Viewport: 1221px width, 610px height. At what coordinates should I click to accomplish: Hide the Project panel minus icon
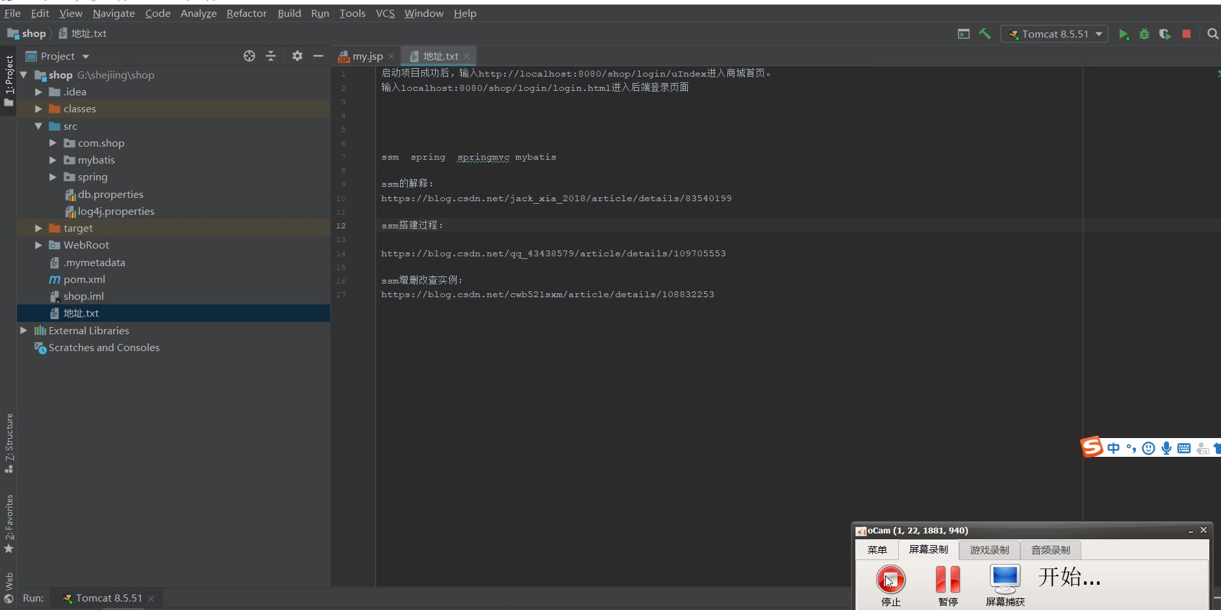point(318,56)
